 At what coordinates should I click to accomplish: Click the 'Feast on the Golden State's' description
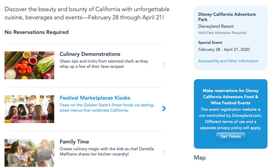pos(107,108)
